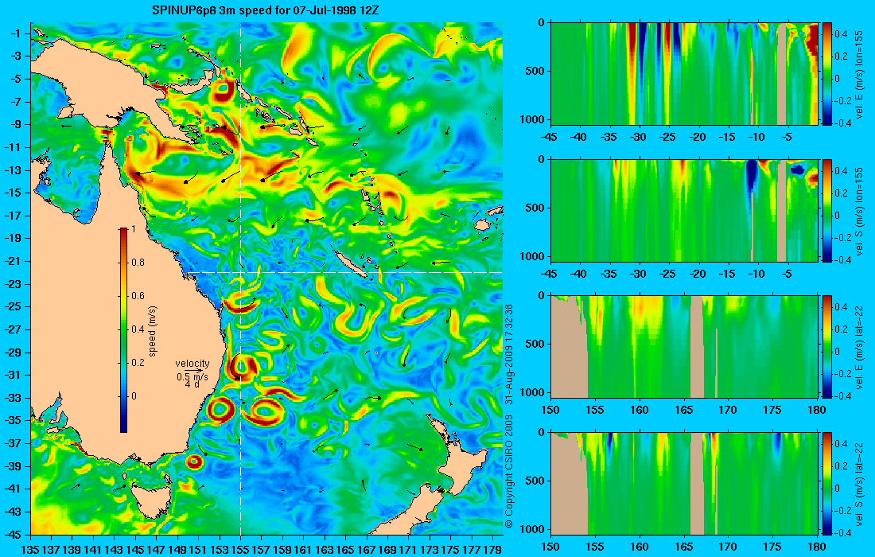Click the x-axis label 135 on the map

[30, 550]
